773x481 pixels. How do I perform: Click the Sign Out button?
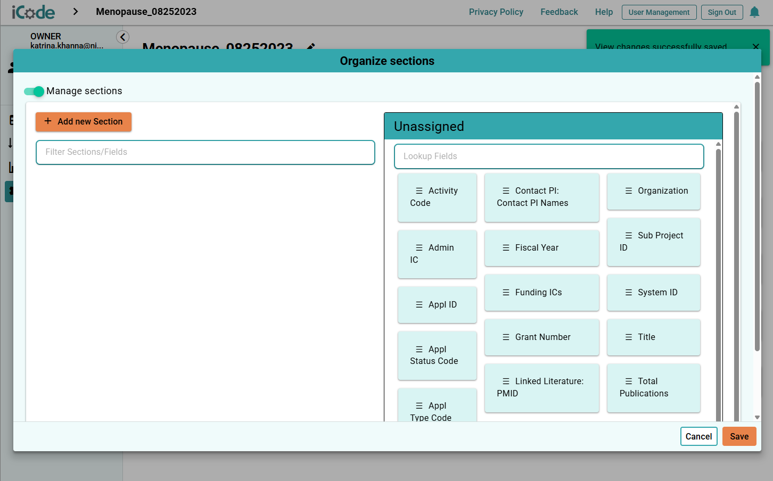tap(722, 12)
